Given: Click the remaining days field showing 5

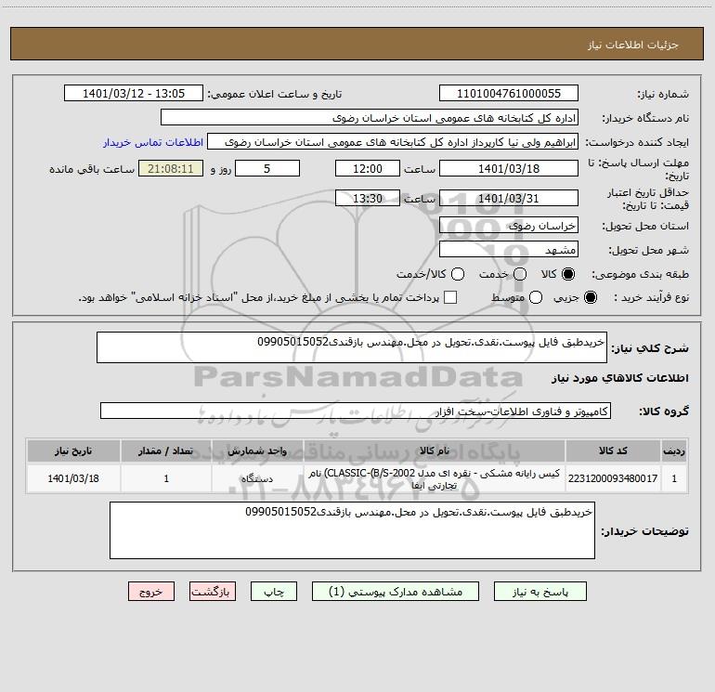Looking at the screenshot, I should [267, 168].
